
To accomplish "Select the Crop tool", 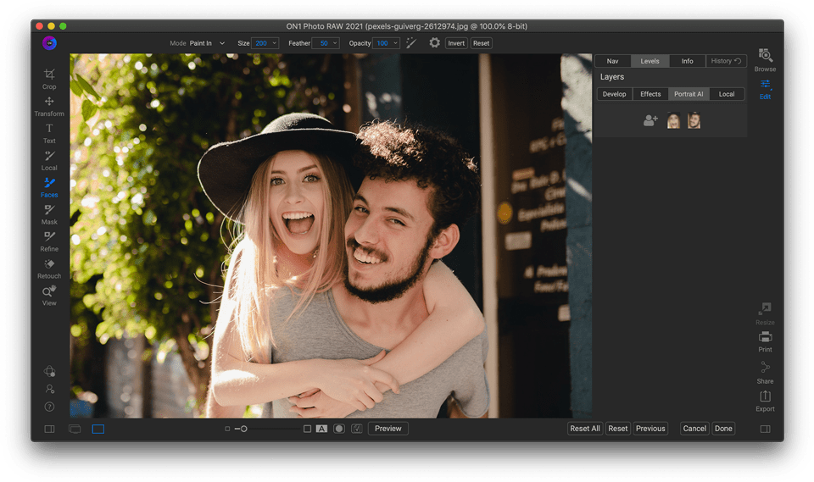I will [x=49, y=79].
